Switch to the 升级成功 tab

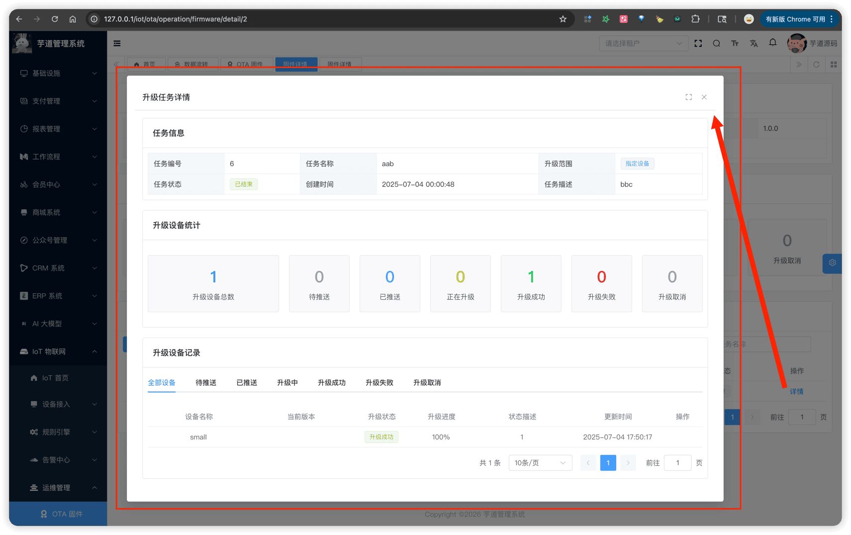[x=331, y=382]
